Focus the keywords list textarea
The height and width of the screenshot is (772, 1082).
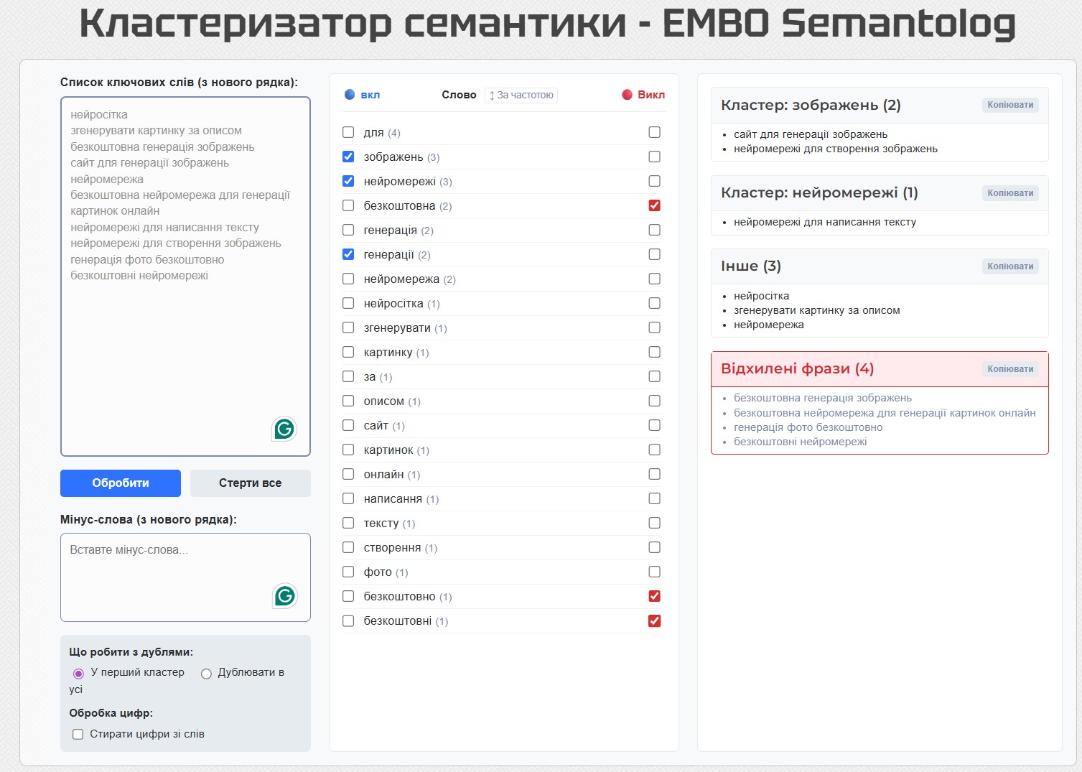(185, 276)
